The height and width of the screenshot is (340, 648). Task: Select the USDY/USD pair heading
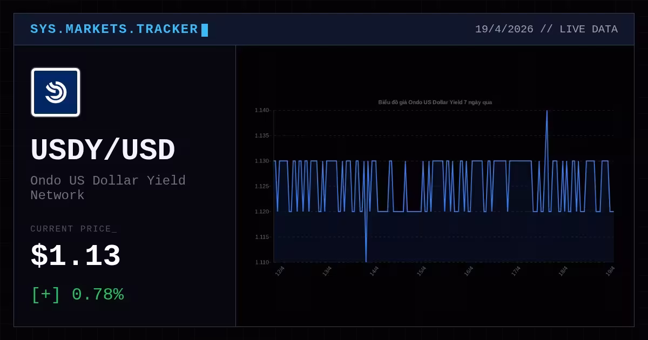pos(103,151)
